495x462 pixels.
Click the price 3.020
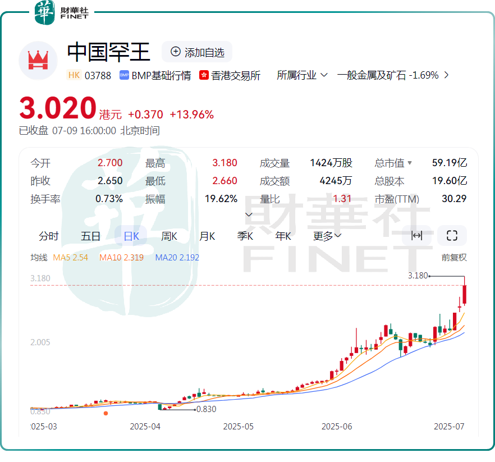[x=58, y=108]
